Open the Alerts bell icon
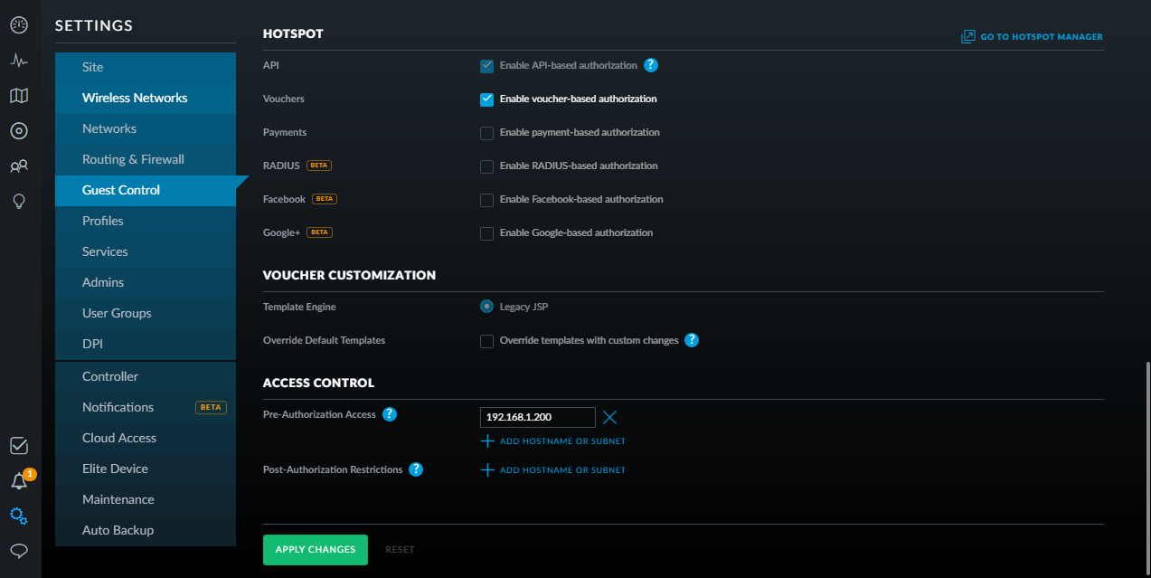The image size is (1151, 578). (18, 480)
